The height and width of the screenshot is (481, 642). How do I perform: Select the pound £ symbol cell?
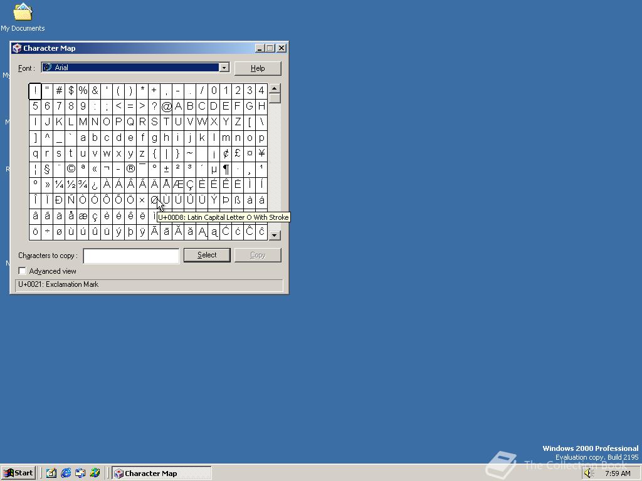tap(238, 154)
